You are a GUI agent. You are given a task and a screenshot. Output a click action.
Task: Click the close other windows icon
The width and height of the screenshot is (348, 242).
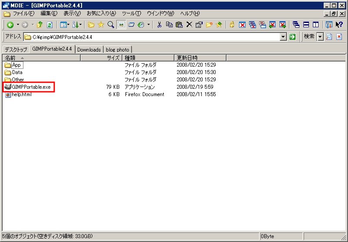point(263,25)
